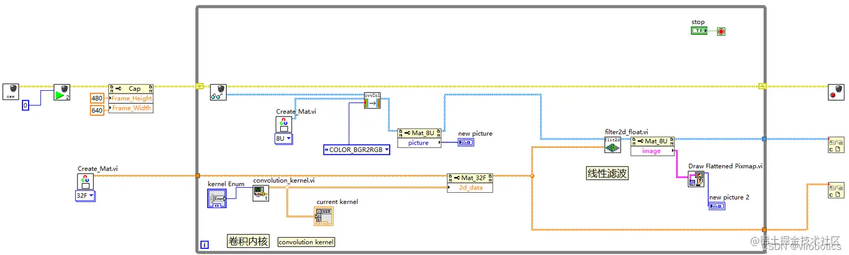Select the new picture 2 indicator terminal
This screenshot has height=255, width=849.
(x=716, y=206)
